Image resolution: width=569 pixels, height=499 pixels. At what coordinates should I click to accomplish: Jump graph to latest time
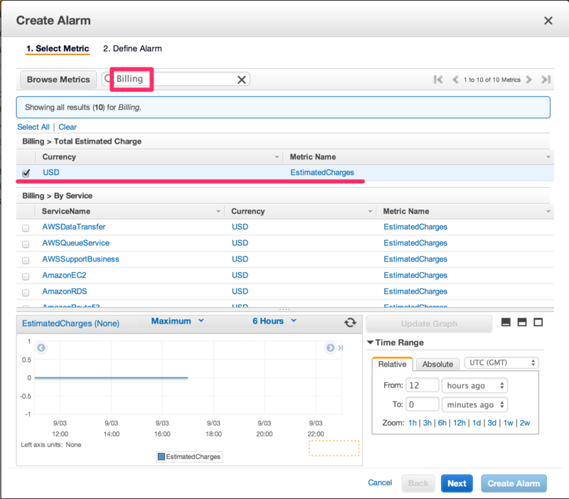pos(341,348)
